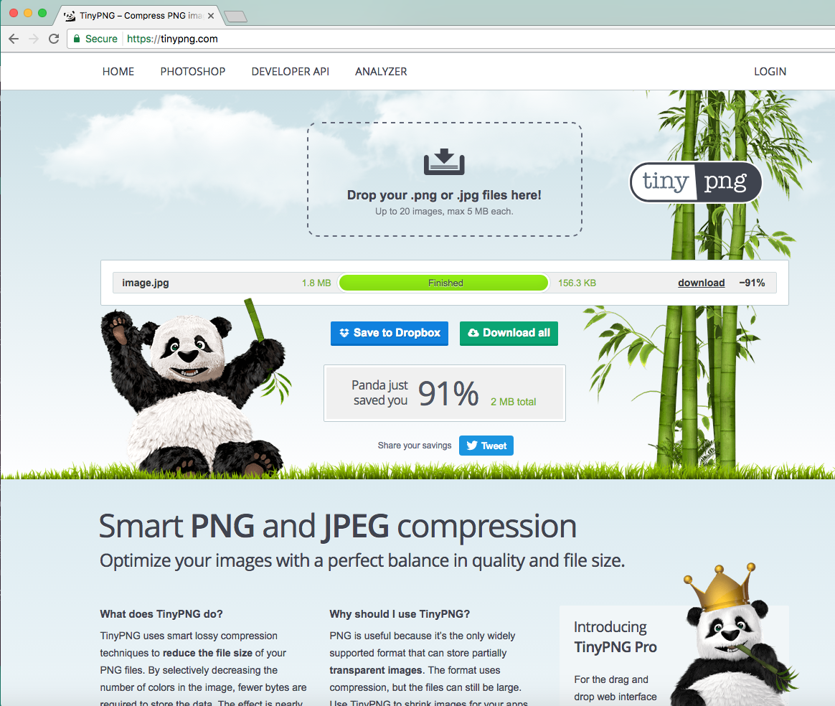Screen dimensions: 835x706
Task: Click the Secure padlock icon
Action: tap(77, 39)
